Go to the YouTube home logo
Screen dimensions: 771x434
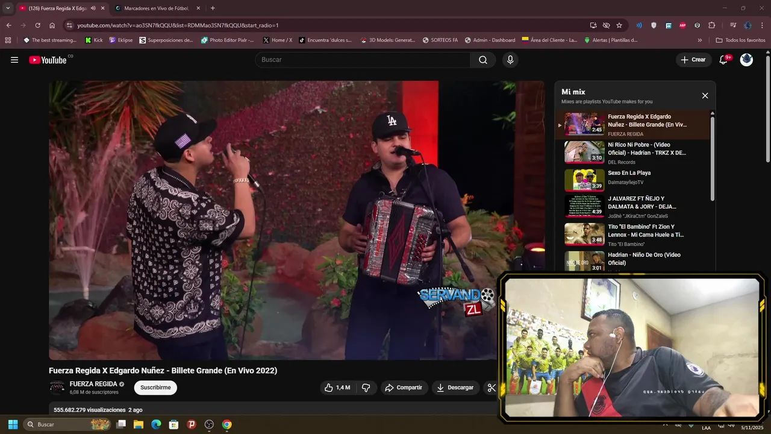click(x=48, y=60)
